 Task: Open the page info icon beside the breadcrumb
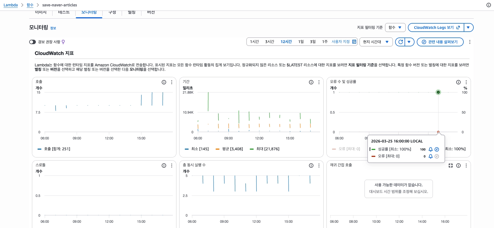[x=489, y=5]
